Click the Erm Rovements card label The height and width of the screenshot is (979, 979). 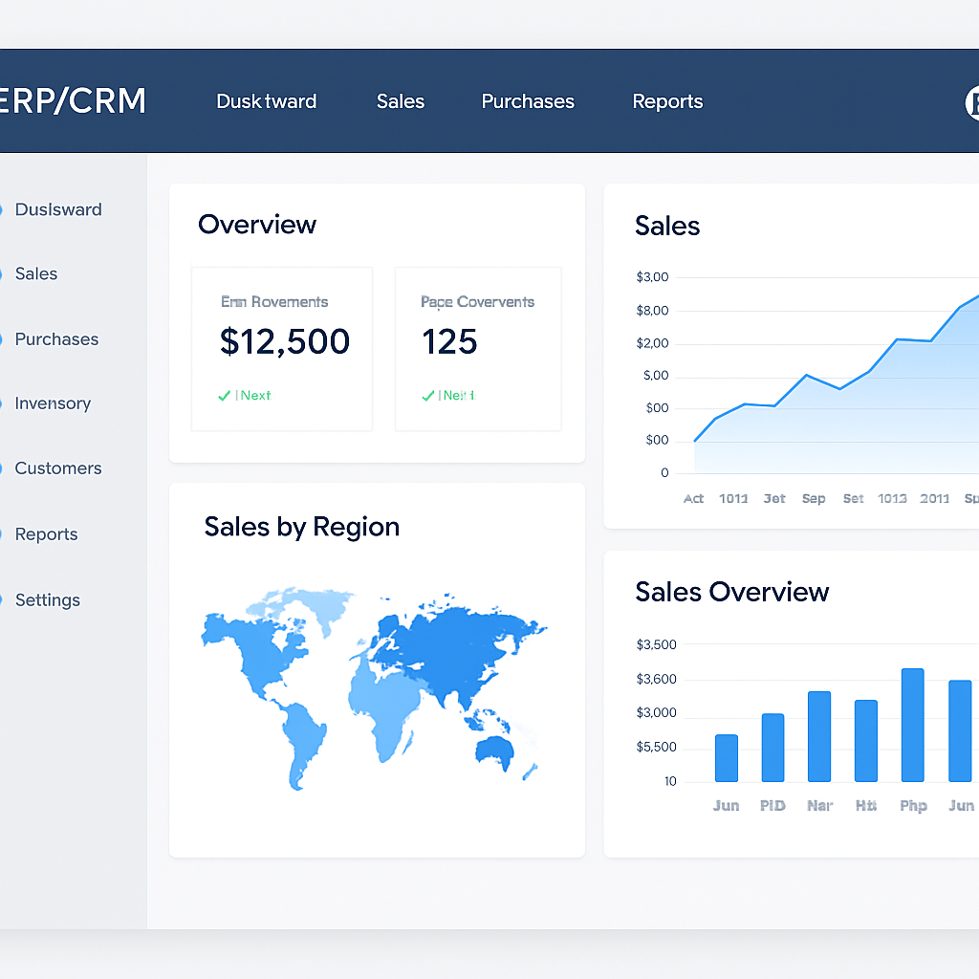pos(274,301)
